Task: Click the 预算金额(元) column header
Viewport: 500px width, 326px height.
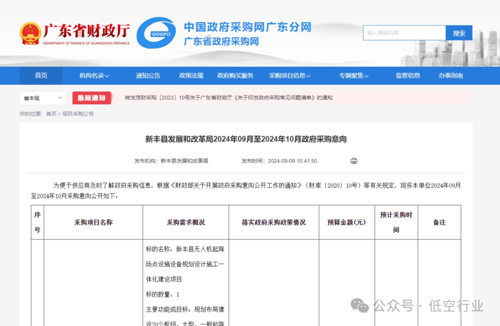Action: click(347, 222)
